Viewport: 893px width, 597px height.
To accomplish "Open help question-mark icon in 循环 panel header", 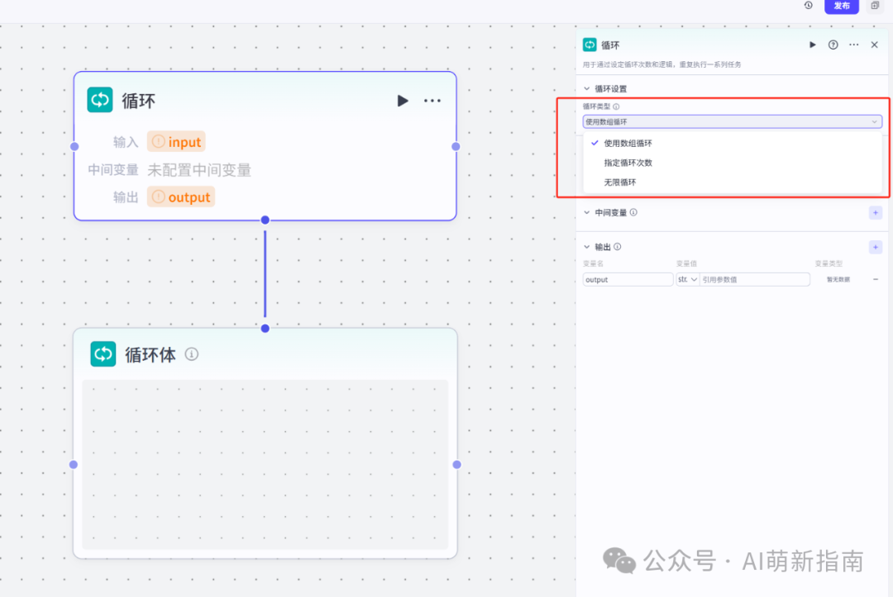I will point(833,45).
